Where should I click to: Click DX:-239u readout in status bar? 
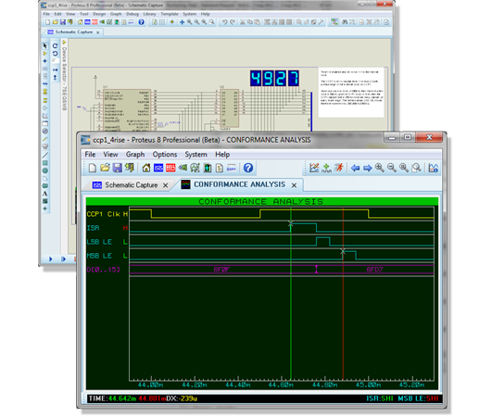tap(182, 398)
